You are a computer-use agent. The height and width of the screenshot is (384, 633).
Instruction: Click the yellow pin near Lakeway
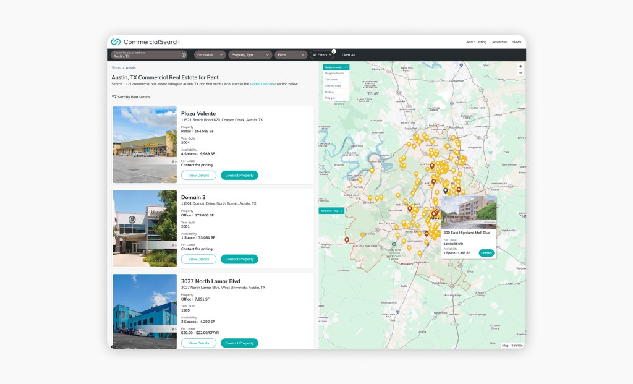(360, 181)
